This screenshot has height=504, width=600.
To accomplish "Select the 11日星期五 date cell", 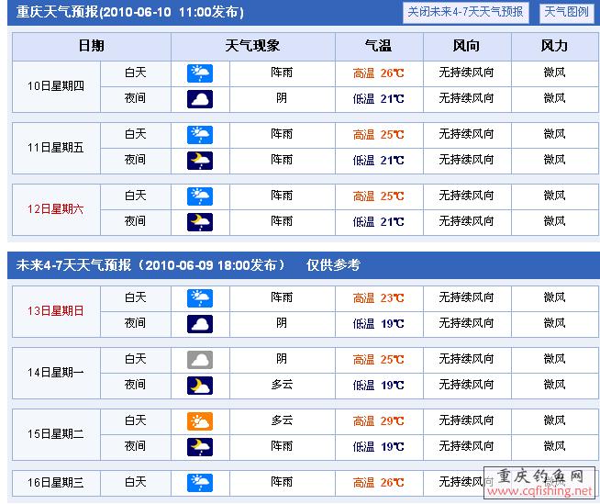I will (x=56, y=148).
